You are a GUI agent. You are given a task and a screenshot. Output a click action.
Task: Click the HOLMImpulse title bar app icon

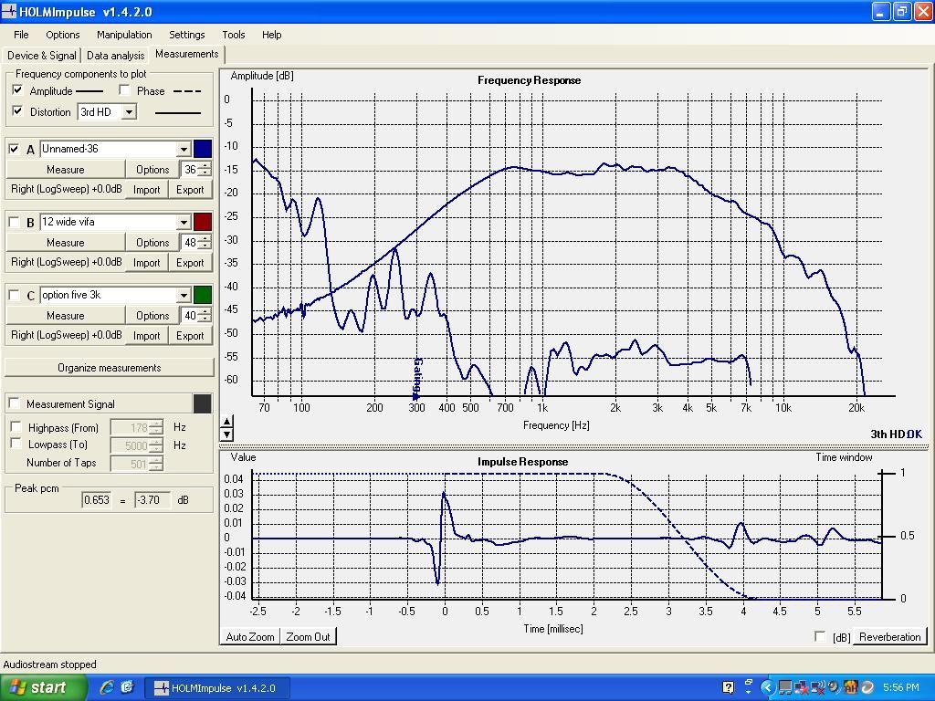[9, 11]
